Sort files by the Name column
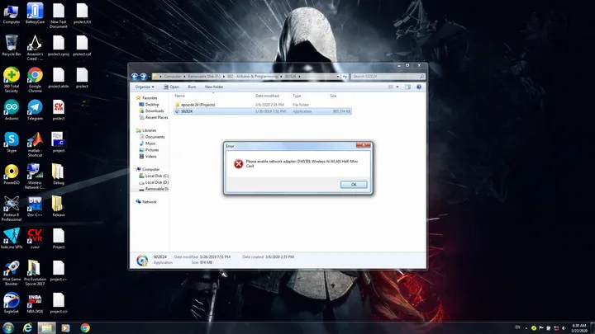 [x=180, y=96]
